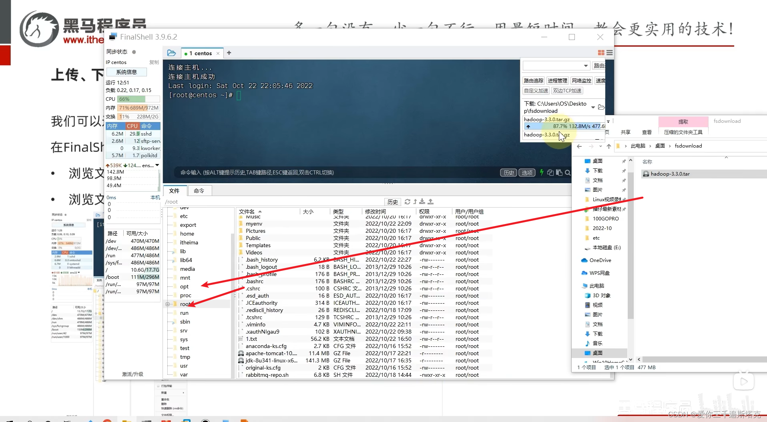Click the upload file icon above the file list
This screenshot has height=422, width=767.
click(x=431, y=202)
